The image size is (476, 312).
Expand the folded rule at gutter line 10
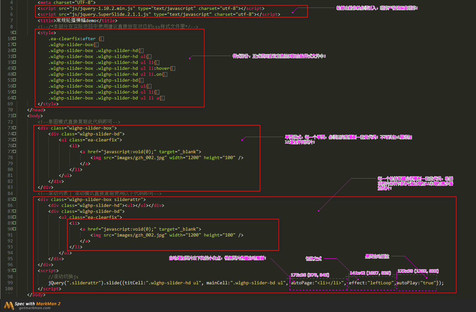(x=15, y=39)
